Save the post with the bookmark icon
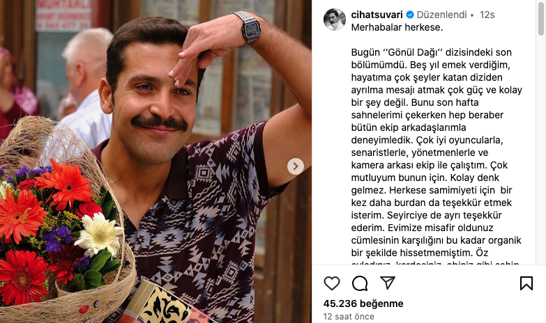The height and width of the screenshot is (323, 546). (526, 283)
